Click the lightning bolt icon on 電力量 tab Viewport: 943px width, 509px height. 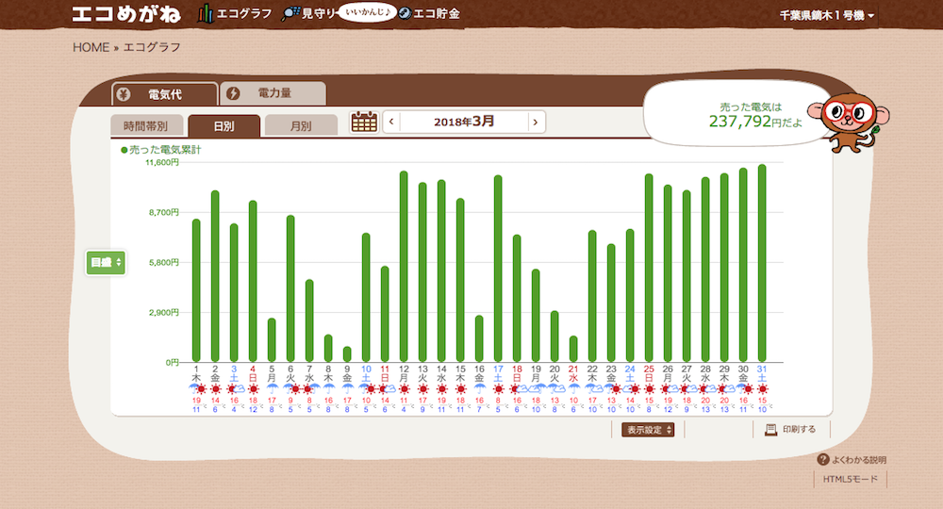(233, 93)
